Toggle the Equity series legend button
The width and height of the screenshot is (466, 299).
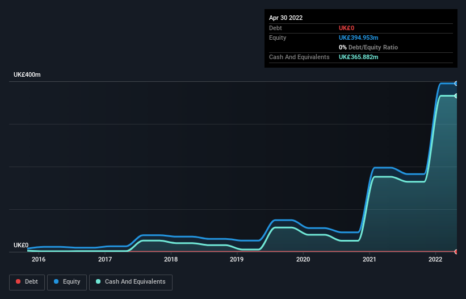pyautogui.click(x=67, y=282)
